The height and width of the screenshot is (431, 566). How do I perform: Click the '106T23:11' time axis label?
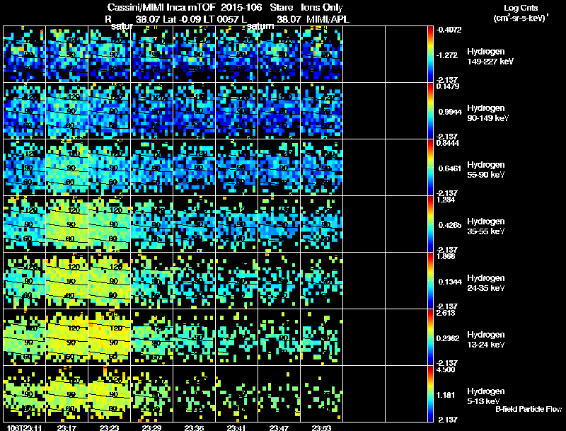coord(25,428)
